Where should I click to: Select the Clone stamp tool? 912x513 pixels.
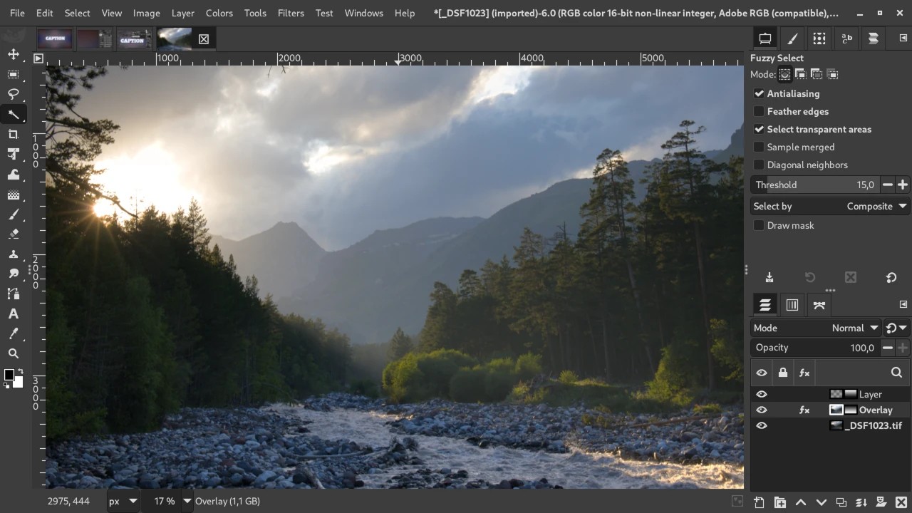click(x=13, y=254)
